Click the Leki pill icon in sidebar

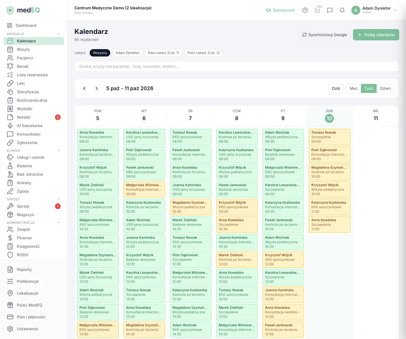pos(10,83)
